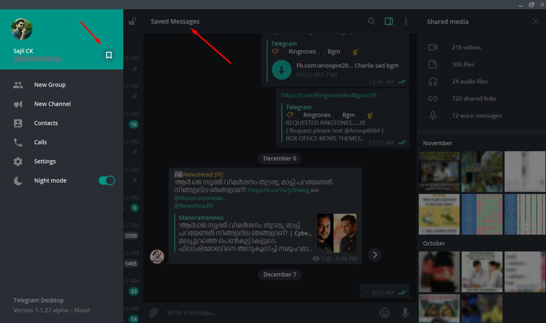This screenshot has width=546, height=323.
Task: Toggle the Night mode switch off
Action: (x=107, y=181)
